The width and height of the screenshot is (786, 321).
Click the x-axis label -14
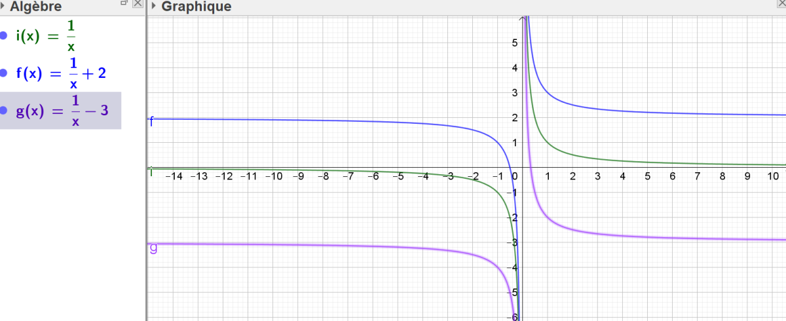[174, 176]
